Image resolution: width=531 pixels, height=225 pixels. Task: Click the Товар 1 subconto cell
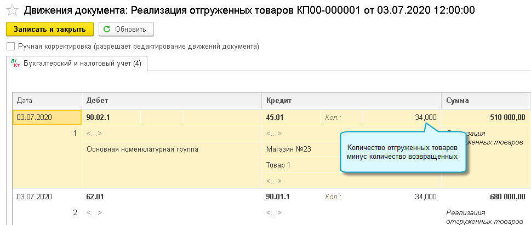coord(278,165)
